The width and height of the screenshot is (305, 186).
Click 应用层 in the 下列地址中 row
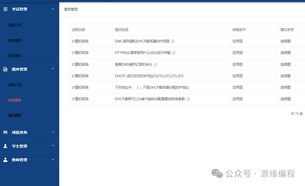click(238, 87)
